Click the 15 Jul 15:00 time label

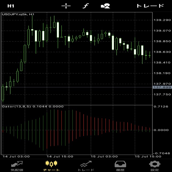pyautogui.click(x=148, y=156)
